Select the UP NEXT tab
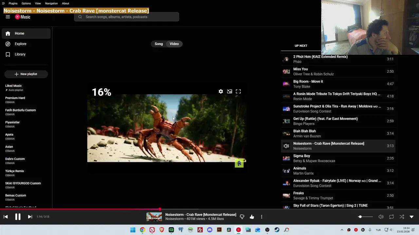 coord(301,46)
